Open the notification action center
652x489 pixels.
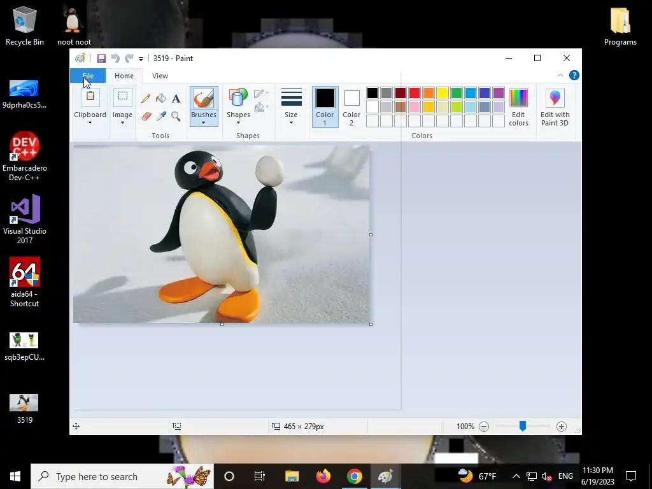[x=631, y=476]
